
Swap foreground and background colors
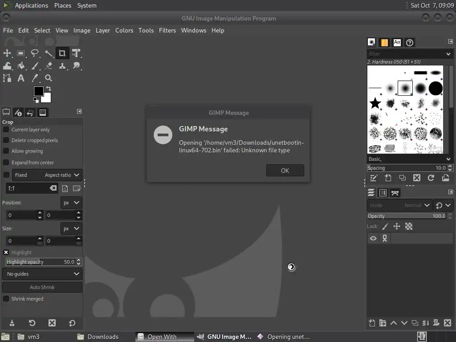click(x=49, y=89)
